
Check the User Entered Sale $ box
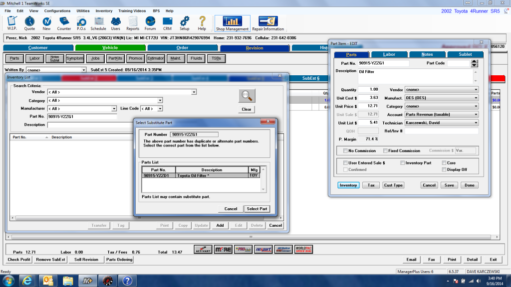click(x=345, y=163)
